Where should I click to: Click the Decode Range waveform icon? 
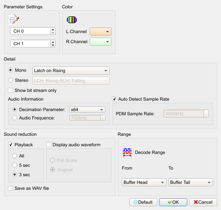(x=127, y=153)
